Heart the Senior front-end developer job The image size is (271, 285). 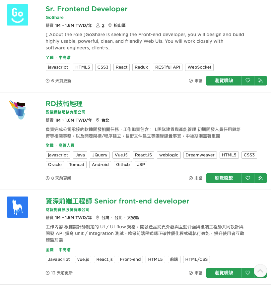[x=248, y=273]
